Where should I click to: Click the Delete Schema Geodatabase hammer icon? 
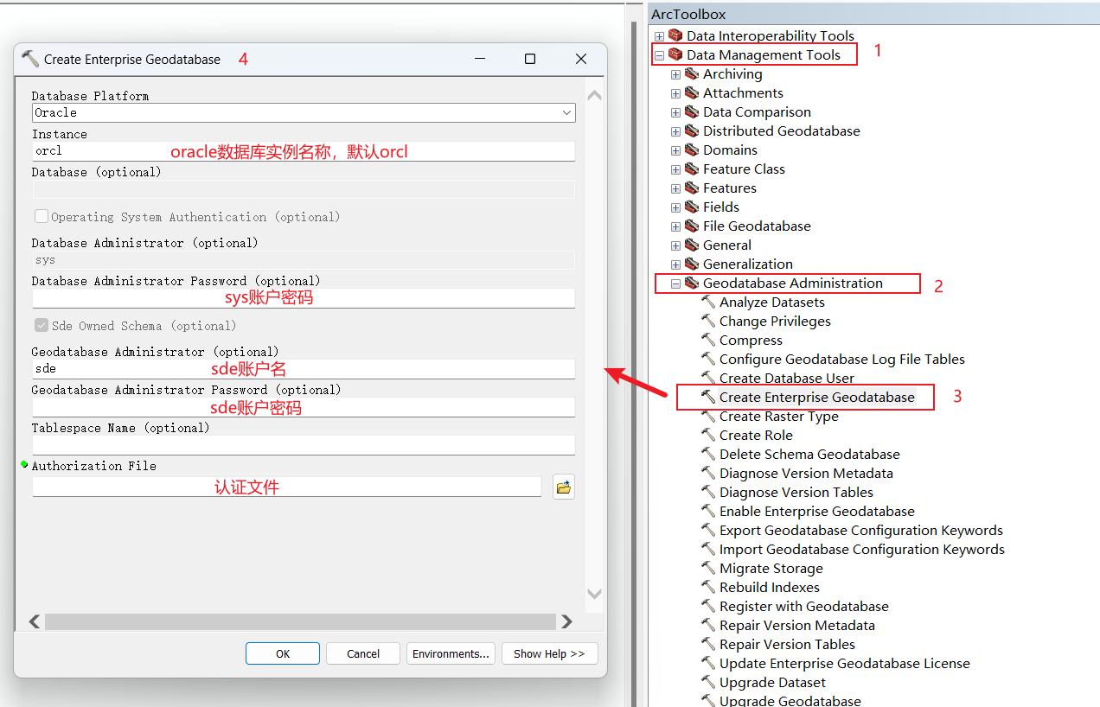[x=708, y=454]
